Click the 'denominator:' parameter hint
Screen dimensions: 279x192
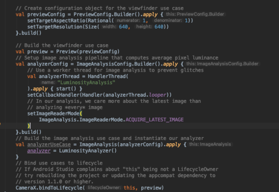(x=168, y=20)
